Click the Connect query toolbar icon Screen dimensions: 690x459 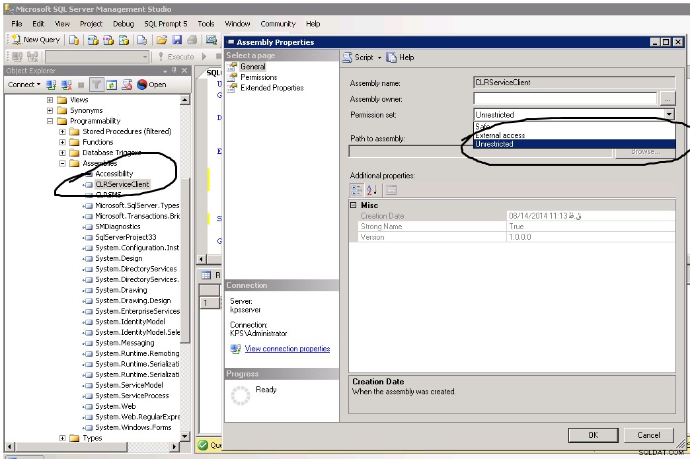(x=18, y=56)
